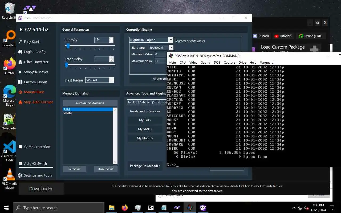Trigger Manual Blast

tap(31, 92)
